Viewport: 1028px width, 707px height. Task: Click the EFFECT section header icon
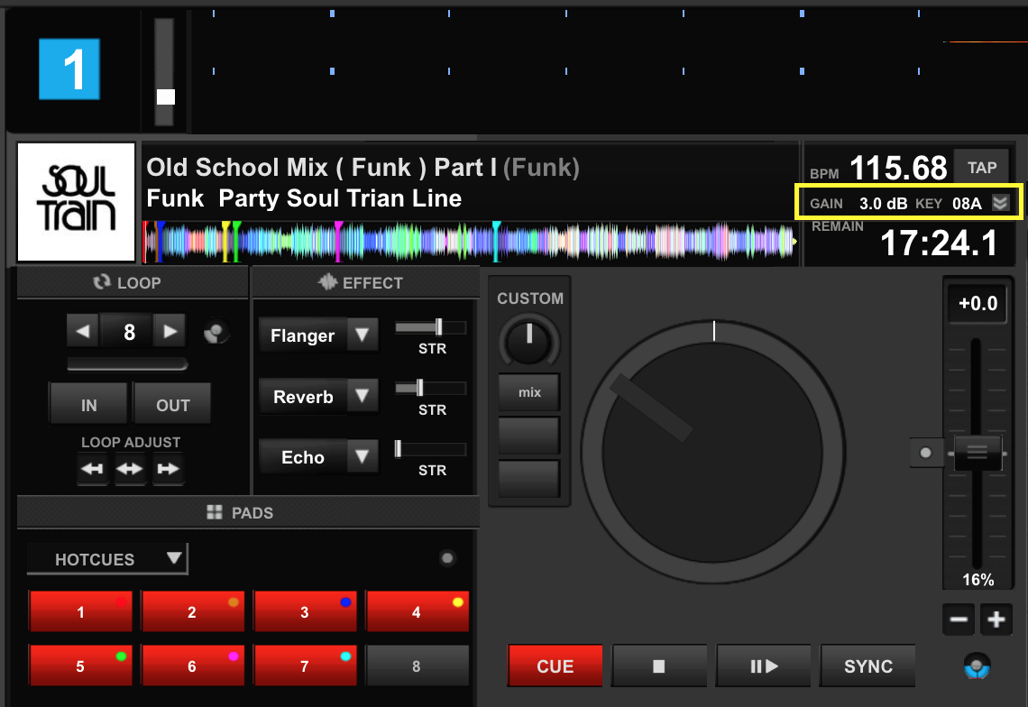point(327,282)
